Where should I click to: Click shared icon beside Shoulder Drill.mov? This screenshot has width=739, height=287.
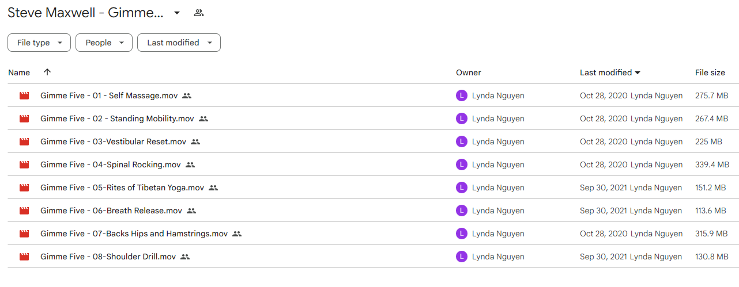[x=185, y=257]
